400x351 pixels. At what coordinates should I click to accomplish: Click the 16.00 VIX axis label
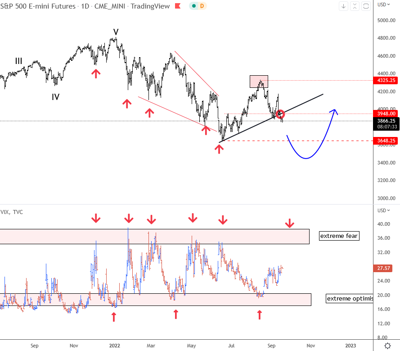coord(384,309)
